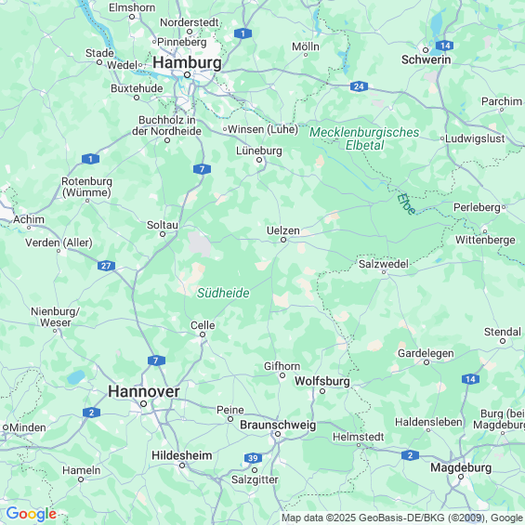525x525 pixels.
Task: Click the Südheide nature park label
Action: [223, 293]
